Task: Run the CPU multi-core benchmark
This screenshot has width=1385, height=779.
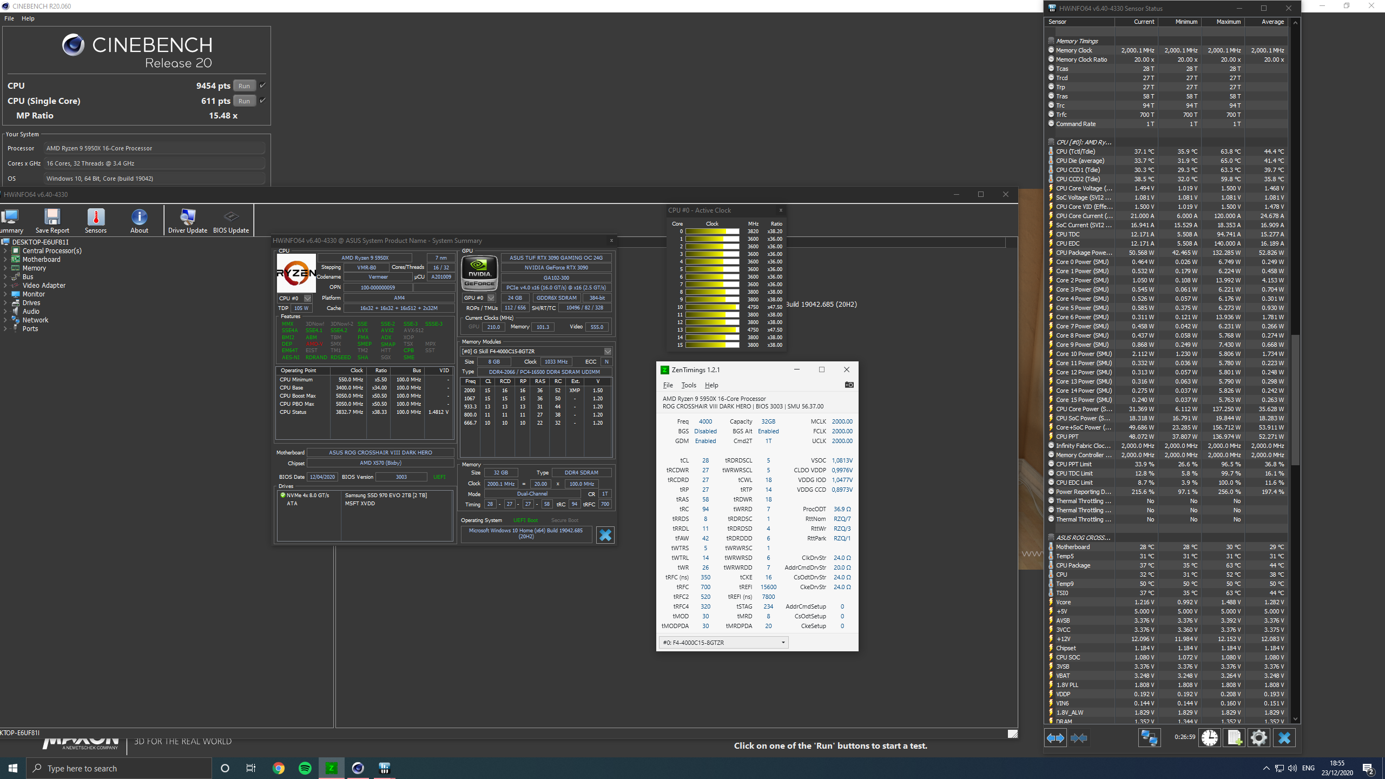Action: pos(244,85)
